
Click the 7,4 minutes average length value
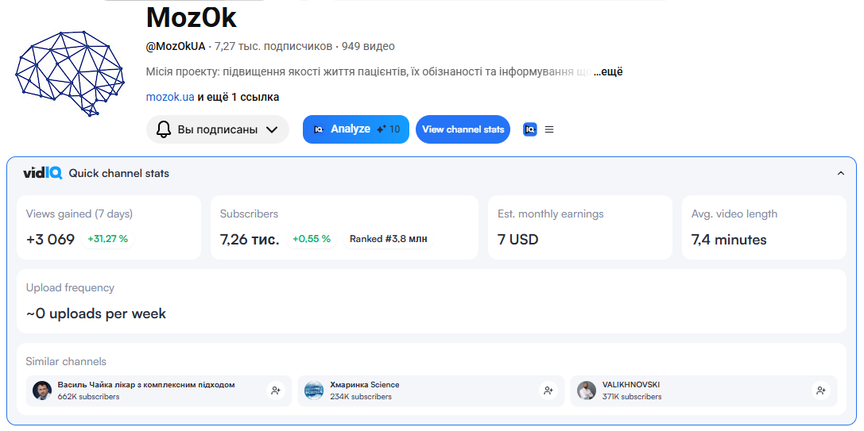pos(729,240)
